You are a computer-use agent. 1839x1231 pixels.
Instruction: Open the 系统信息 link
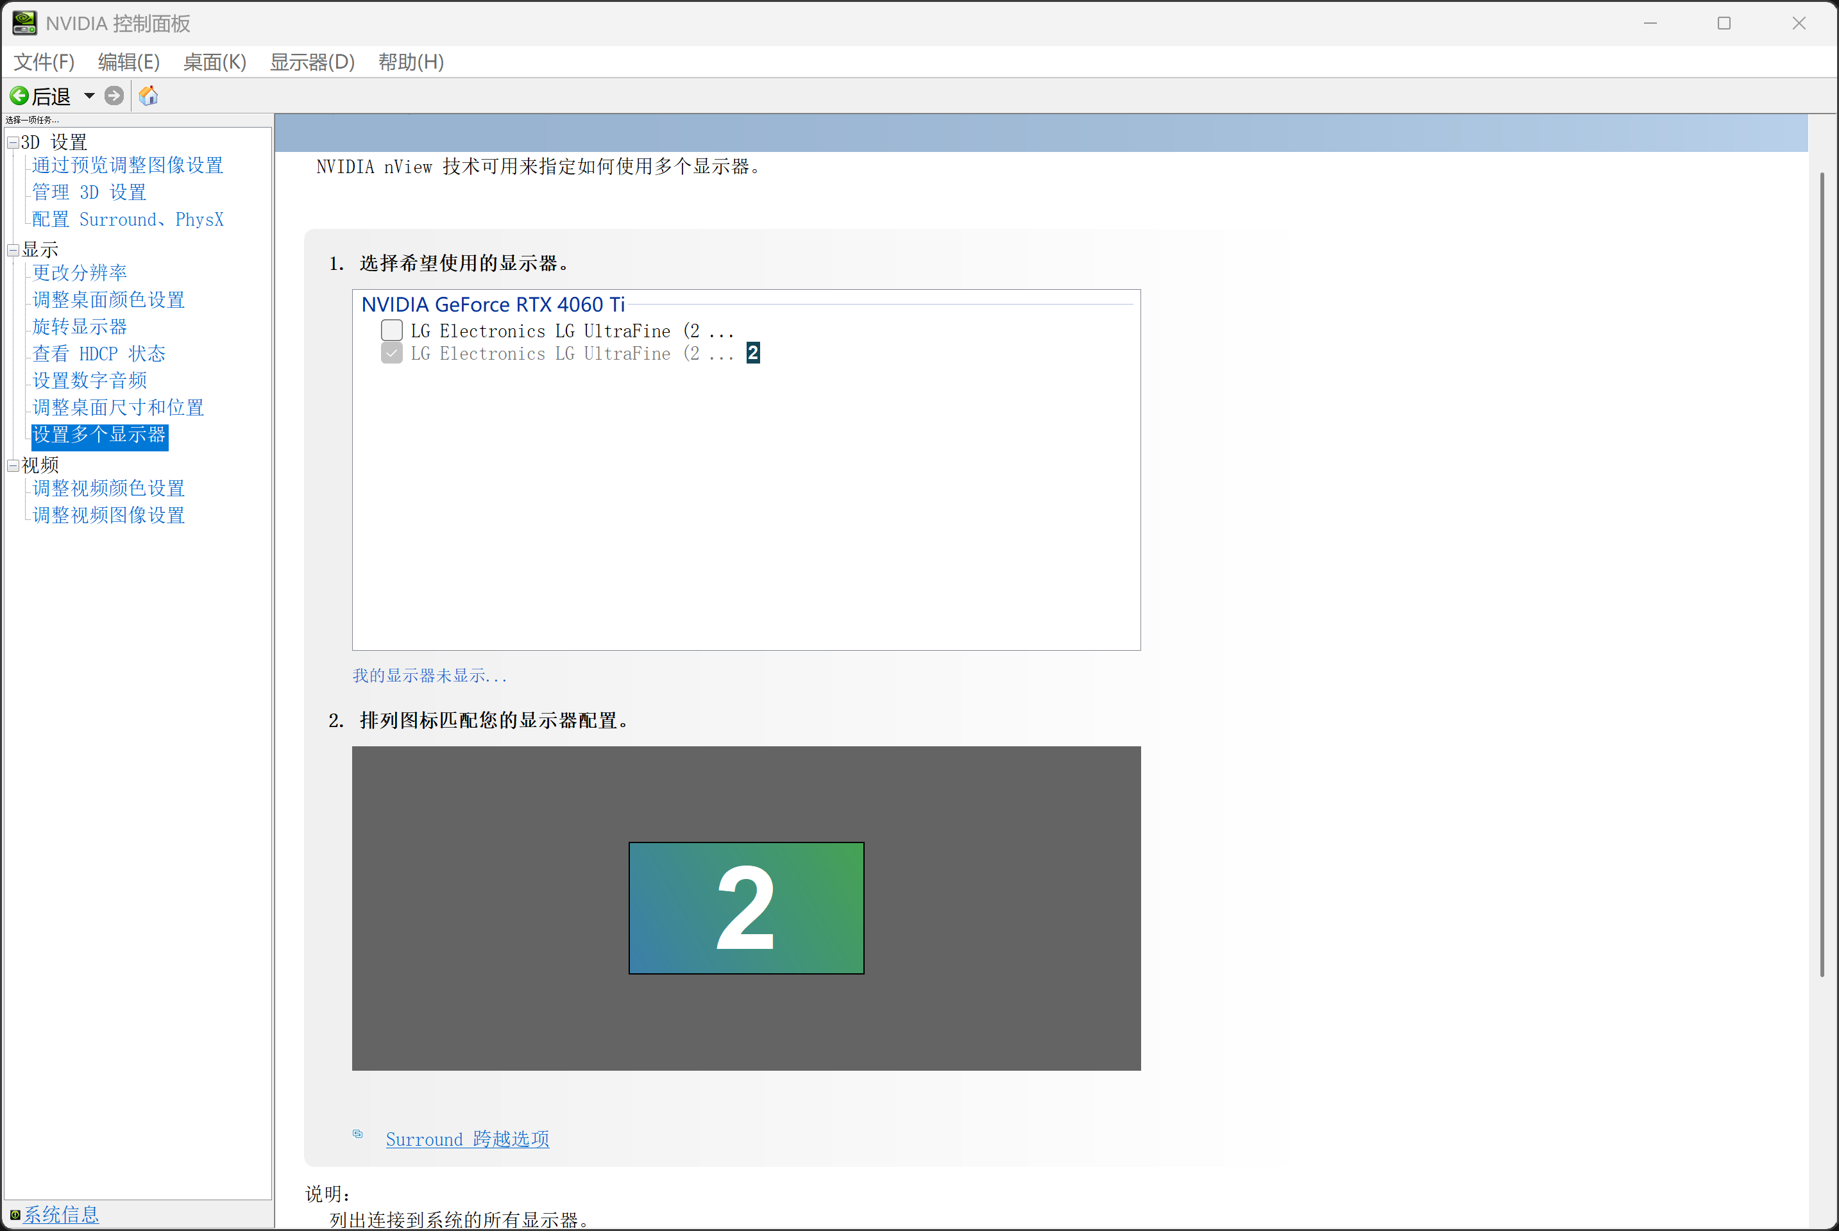[61, 1214]
